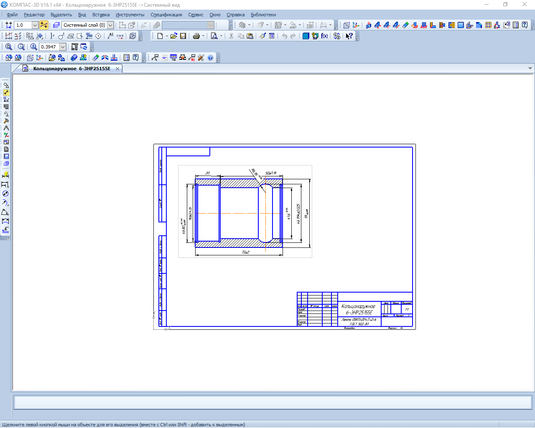Expand the view scale 1.0 dropdown
535x428 pixels.
(x=35, y=25)
